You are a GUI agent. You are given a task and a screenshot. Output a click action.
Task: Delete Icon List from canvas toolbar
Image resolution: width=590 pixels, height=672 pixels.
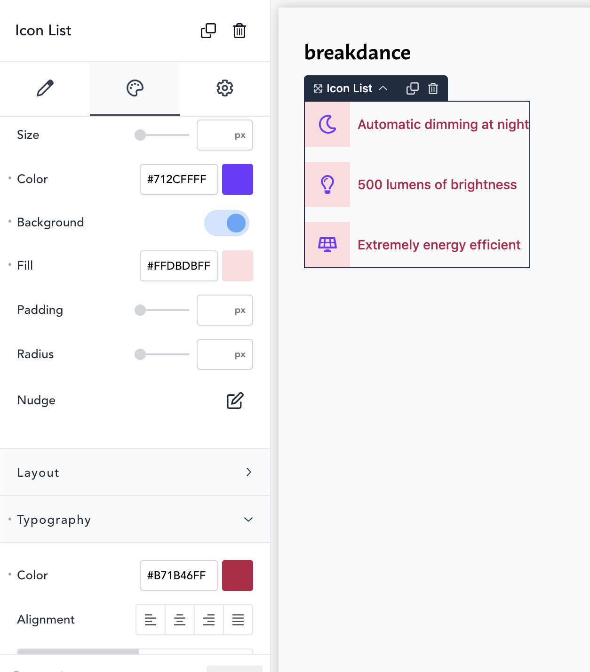pos(432,88)
